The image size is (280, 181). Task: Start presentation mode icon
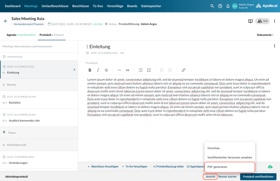(250, 21)
